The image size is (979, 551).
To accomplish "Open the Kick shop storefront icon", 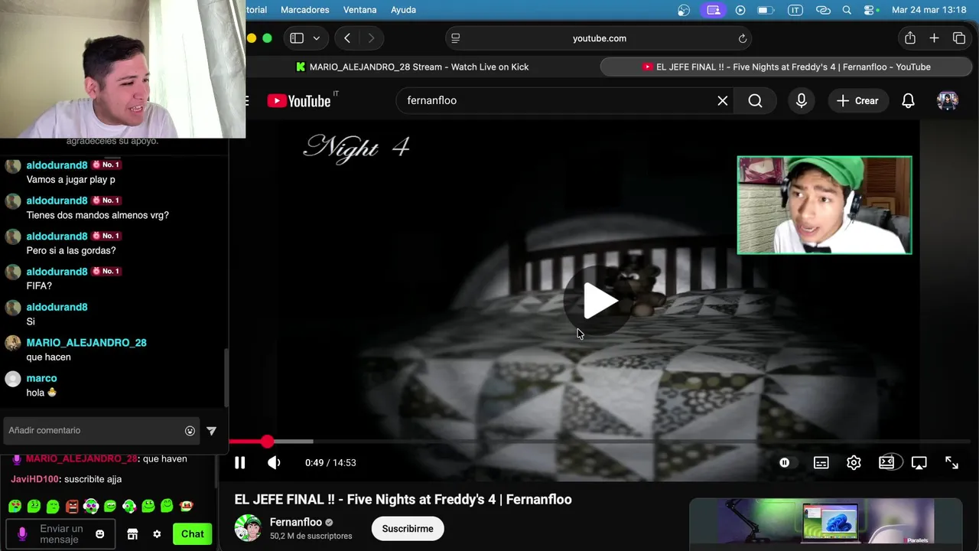I will (132, 534).
